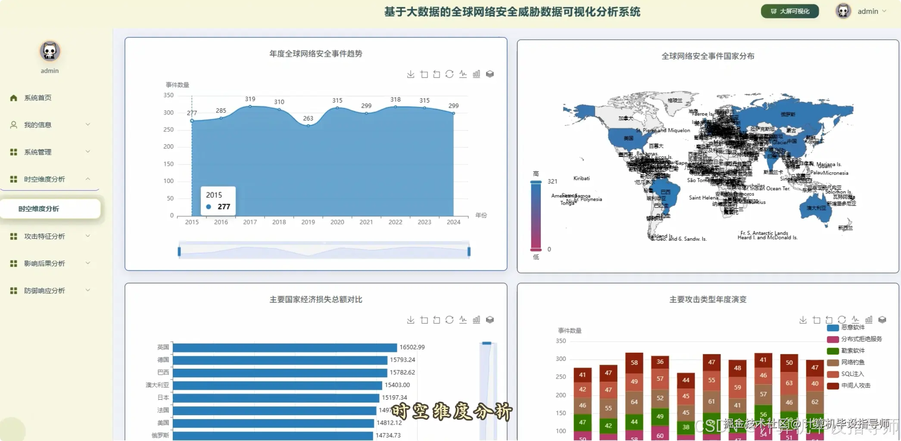The height and width of the screenshot is (441, 901).
Task: Expand the 系统管理 menu chevron
Action: (x=88, y=152)
